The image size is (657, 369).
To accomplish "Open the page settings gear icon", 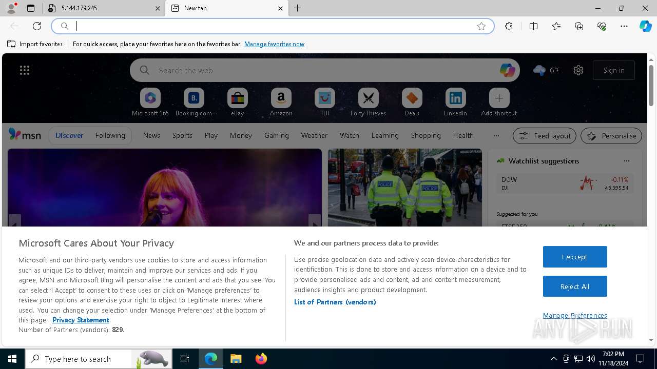I will coord(578,70).
